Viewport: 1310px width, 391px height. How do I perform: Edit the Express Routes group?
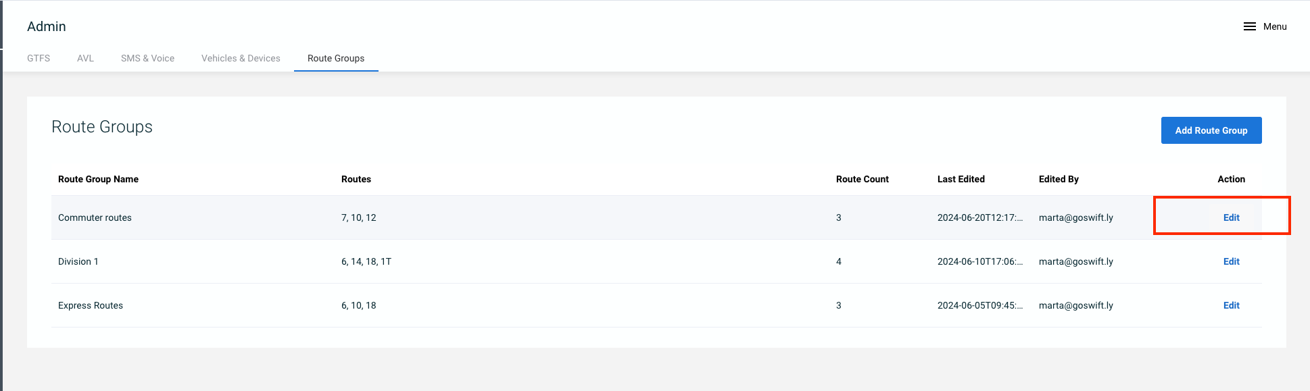[x=1231, y=305]
